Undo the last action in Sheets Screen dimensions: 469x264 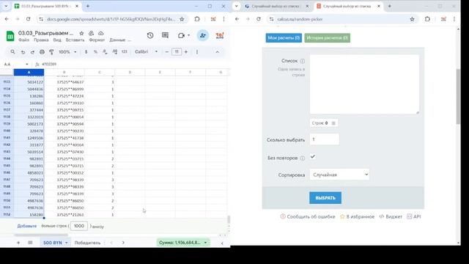(x=23, y=52)
